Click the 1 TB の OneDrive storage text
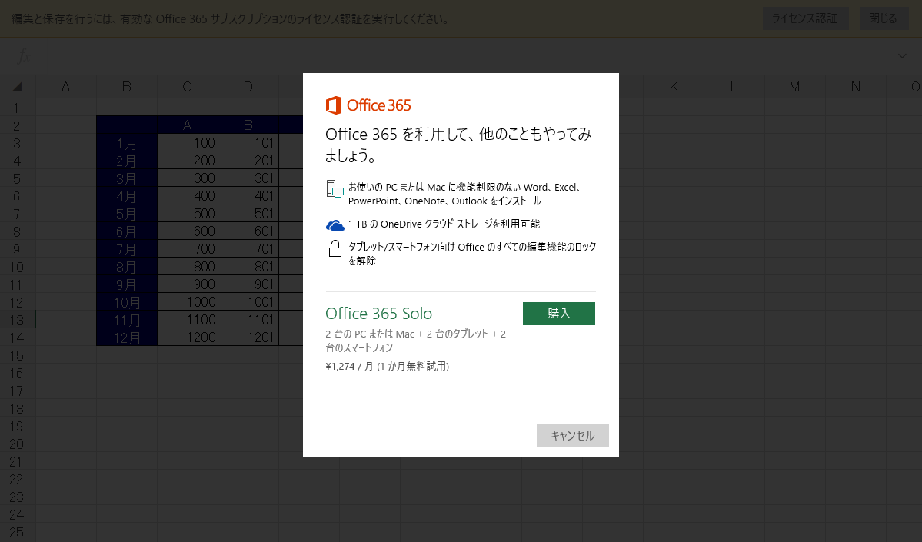The width and height of the screenshot is (922, 542). 444,224
